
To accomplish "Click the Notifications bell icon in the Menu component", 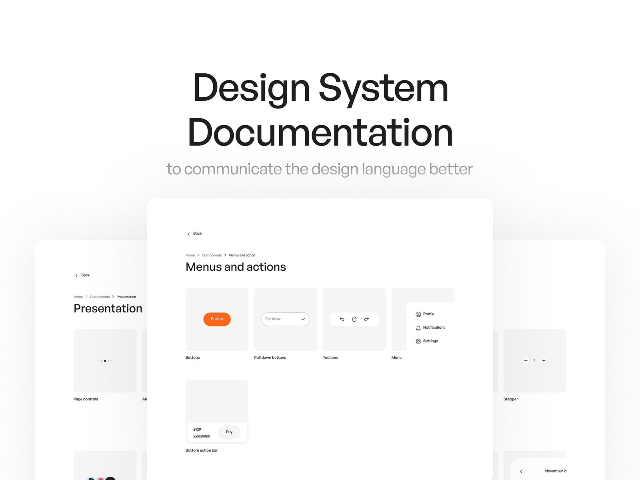I will [418, 328].
